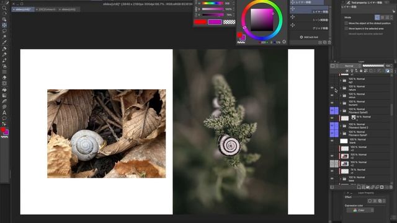Select the Operation object tool

(4, 19)
